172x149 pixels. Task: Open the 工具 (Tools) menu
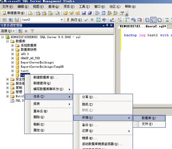[84, 7]
